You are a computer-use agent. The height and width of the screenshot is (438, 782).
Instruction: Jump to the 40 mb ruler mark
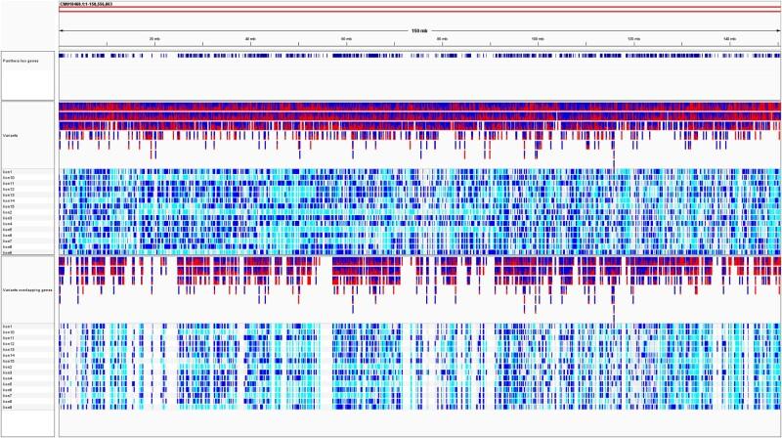point(250,38)
